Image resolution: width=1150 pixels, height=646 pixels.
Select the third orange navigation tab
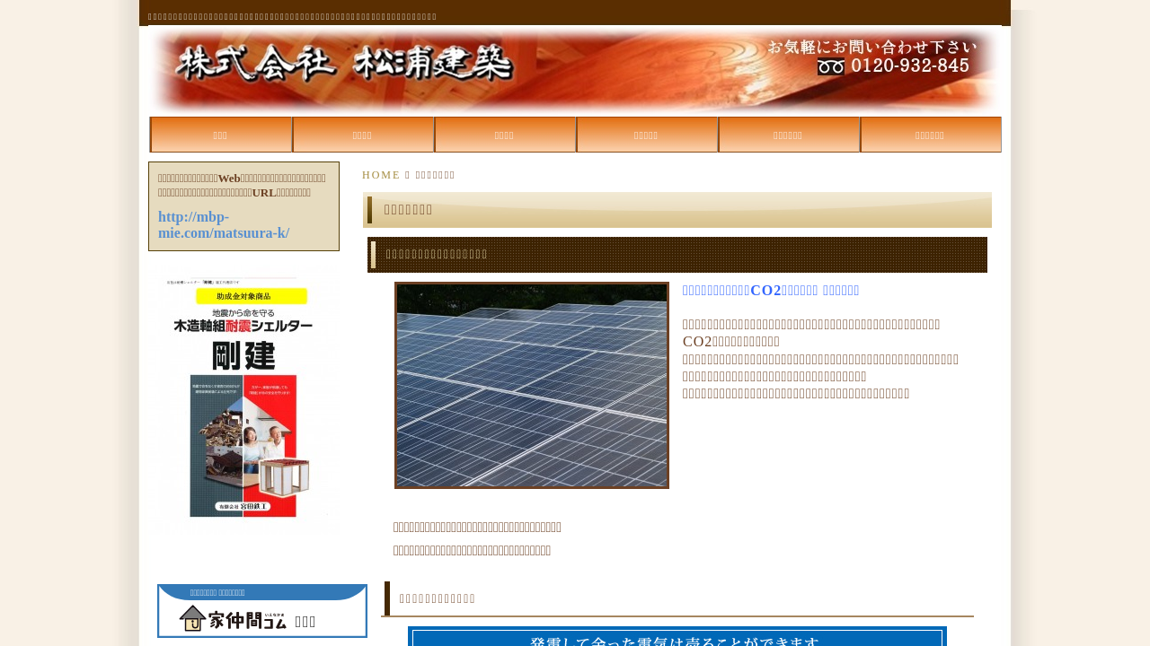(x=505, y=135)
